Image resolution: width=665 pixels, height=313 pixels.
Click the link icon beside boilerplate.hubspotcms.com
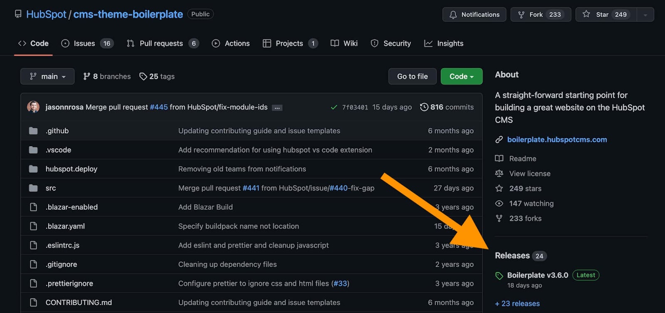(x=499, y=140)
